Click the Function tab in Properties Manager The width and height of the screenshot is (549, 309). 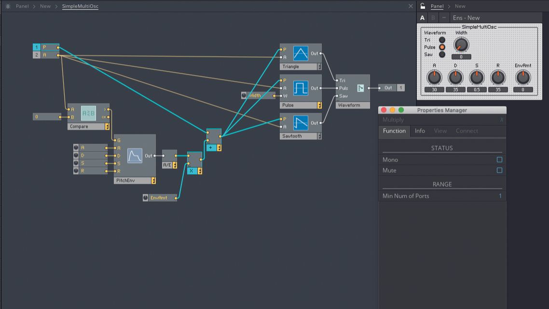coord(394,131)
